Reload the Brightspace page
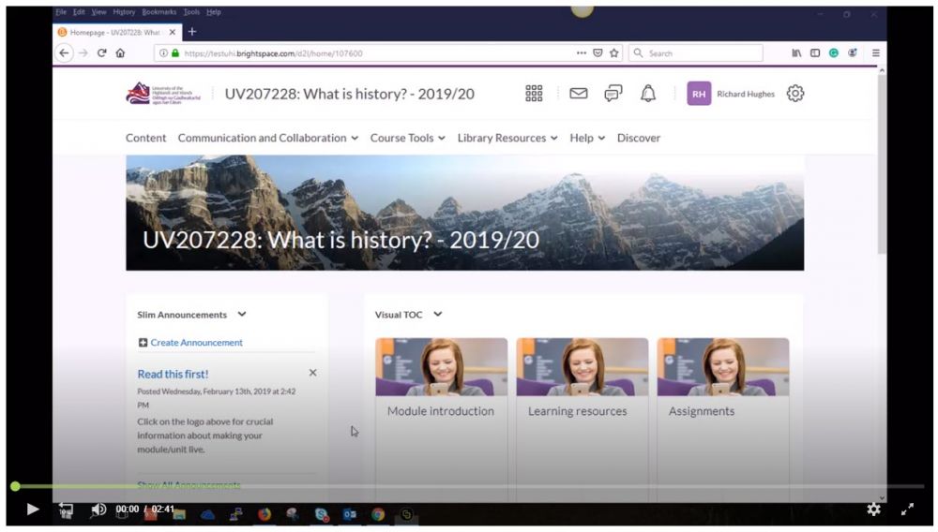 click(x=101, y=53)
